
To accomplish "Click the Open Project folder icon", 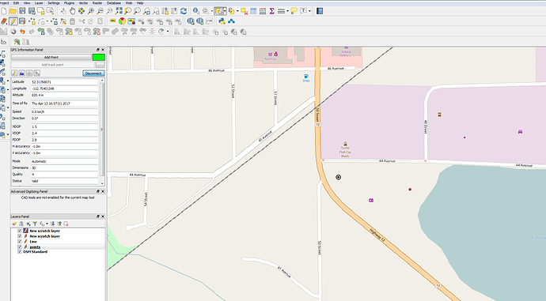I will [13, 11].
